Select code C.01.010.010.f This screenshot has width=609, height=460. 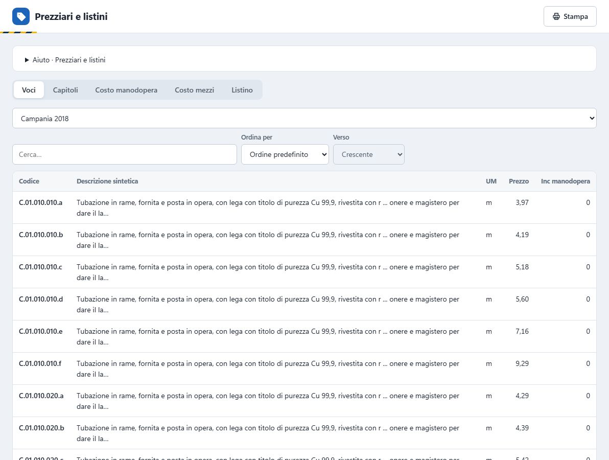pos(40,363)
